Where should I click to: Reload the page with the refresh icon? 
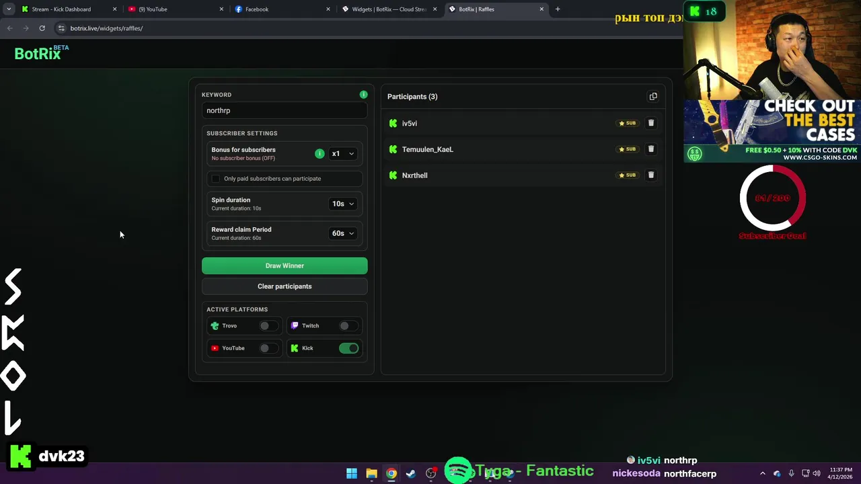coord(42,28)
